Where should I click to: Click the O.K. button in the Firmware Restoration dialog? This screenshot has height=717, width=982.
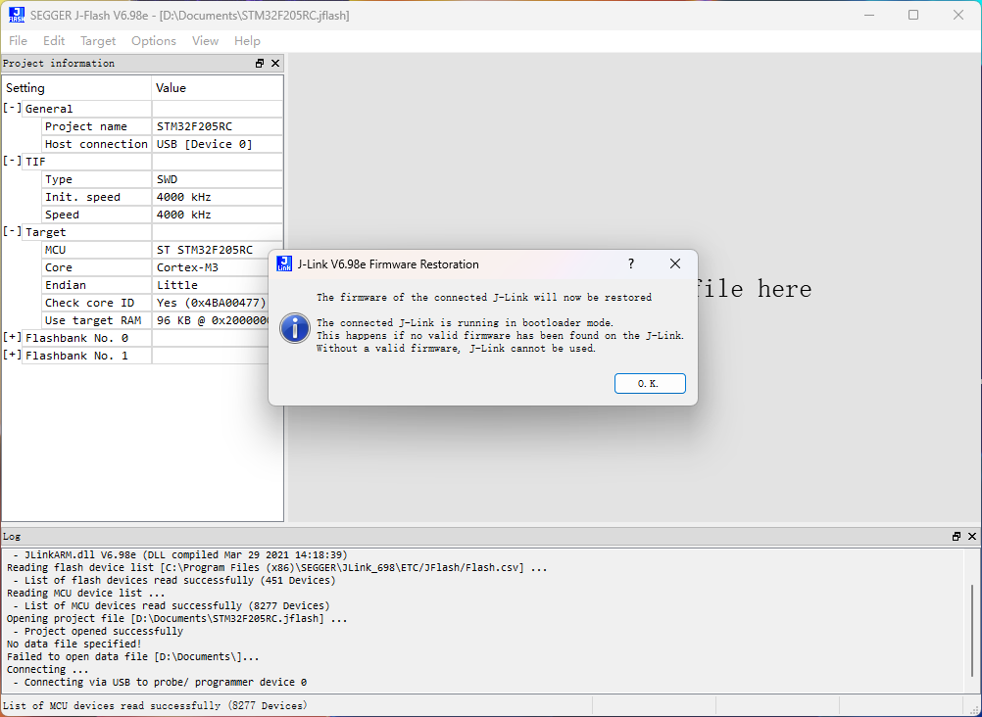pos(650,383)
